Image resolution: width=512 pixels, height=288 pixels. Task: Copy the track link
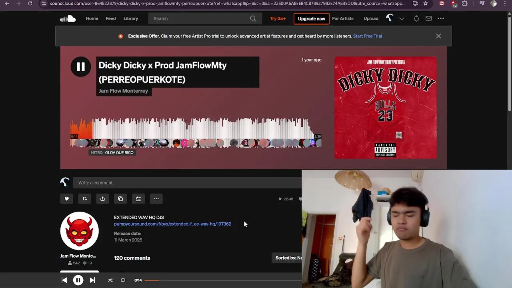pos(120,199)
